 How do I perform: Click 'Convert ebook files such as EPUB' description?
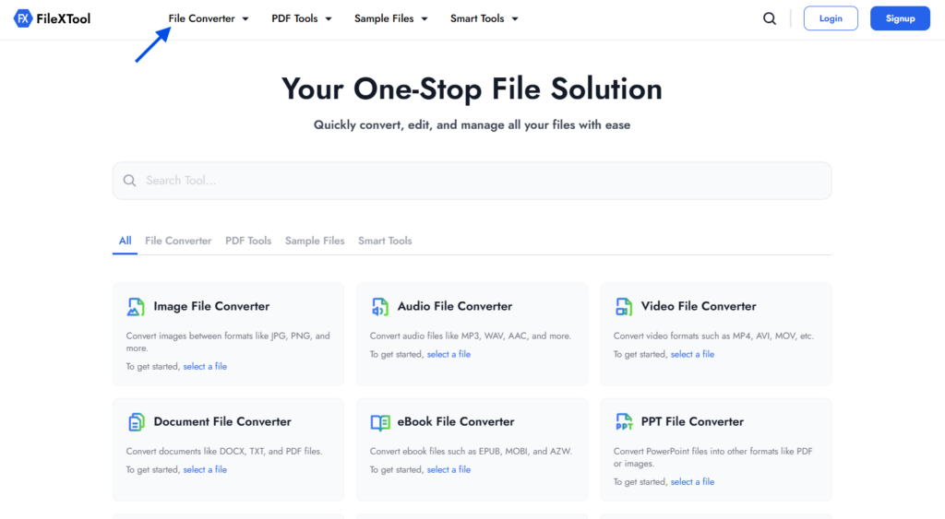(471, 451)
